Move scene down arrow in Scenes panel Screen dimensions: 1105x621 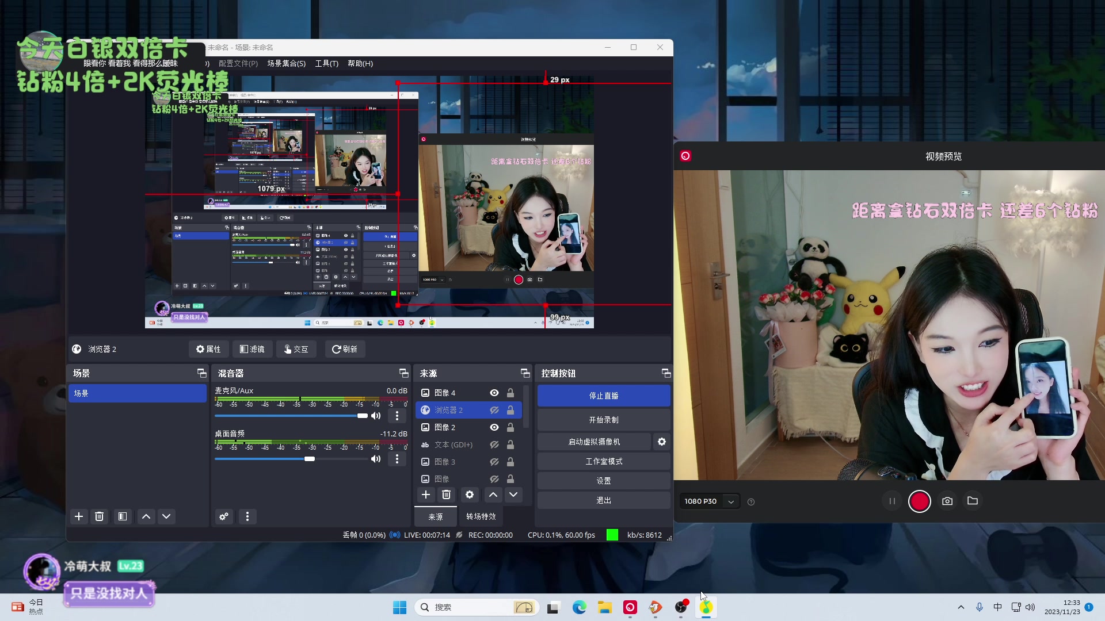click(166, 516)
